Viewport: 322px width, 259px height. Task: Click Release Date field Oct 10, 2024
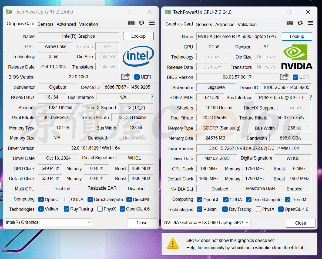tap(53, 67)
